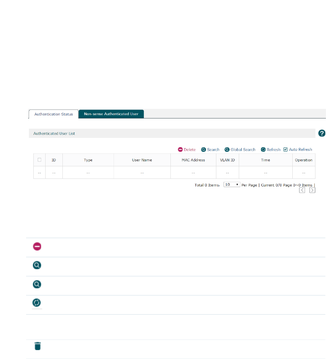Click the large refresh icon in legend
326x359 pixels.
click(x=37, y=303)
